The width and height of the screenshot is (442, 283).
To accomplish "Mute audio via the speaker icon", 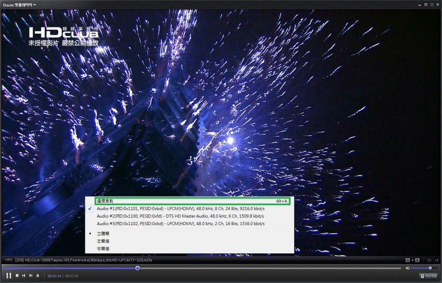I will [407, 268].
